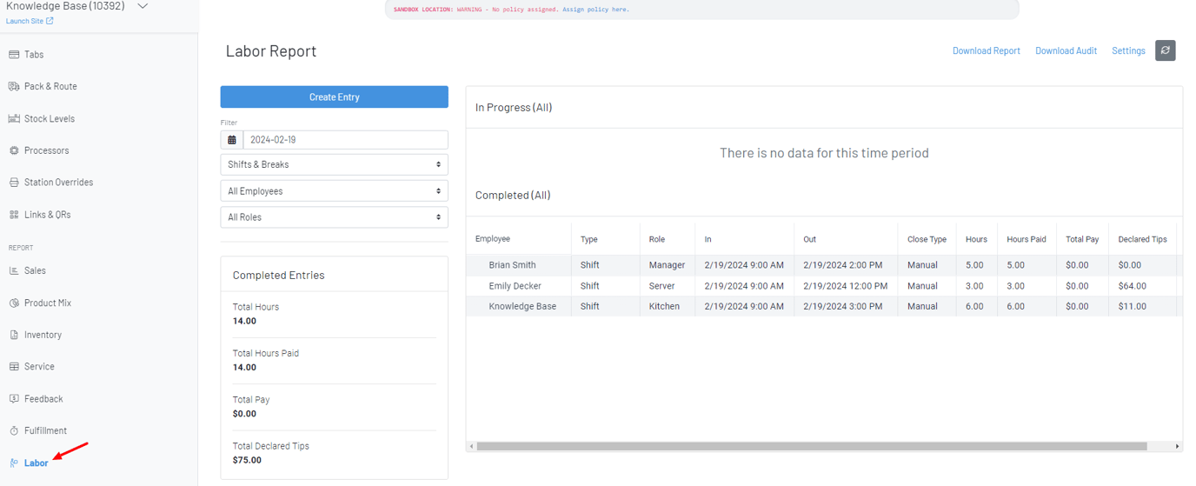This screenshot has height=486, width=1196.
Task: Click the Stock Levels sidebar icon
Action: pos(14,118)
